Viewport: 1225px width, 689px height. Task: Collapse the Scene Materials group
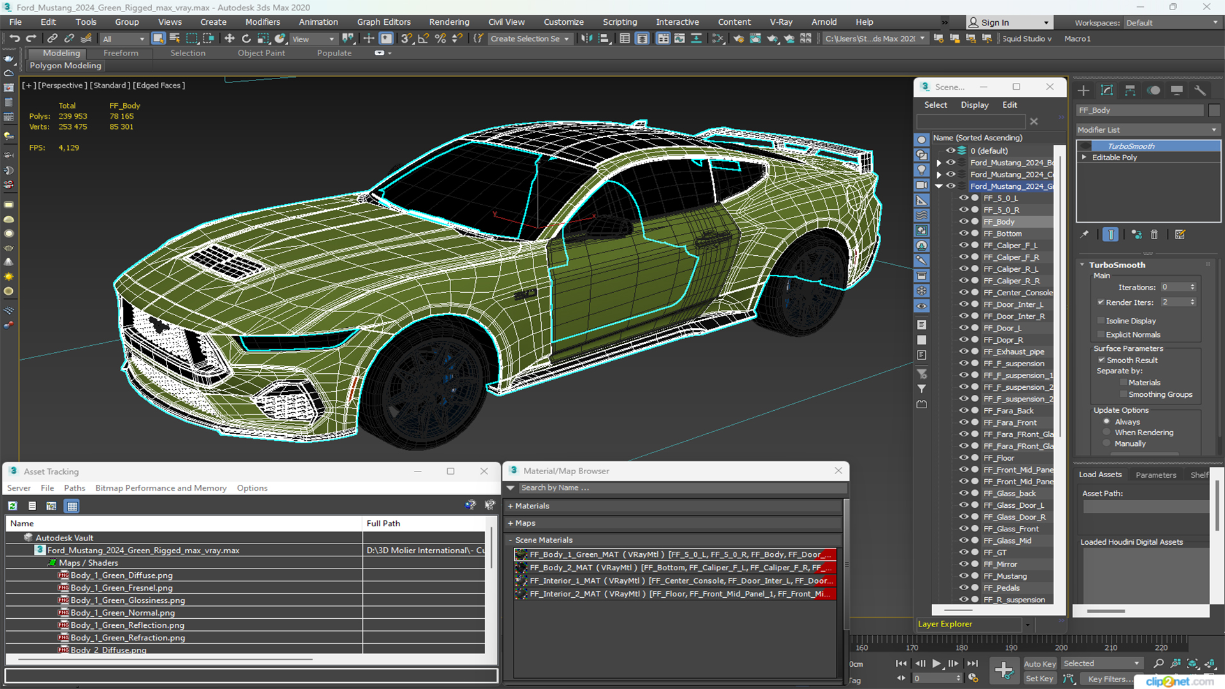[x=510, y=540]
